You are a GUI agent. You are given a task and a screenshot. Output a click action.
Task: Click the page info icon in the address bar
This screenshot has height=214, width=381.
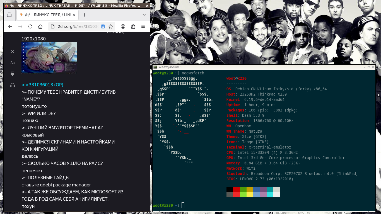pos(52,26)
